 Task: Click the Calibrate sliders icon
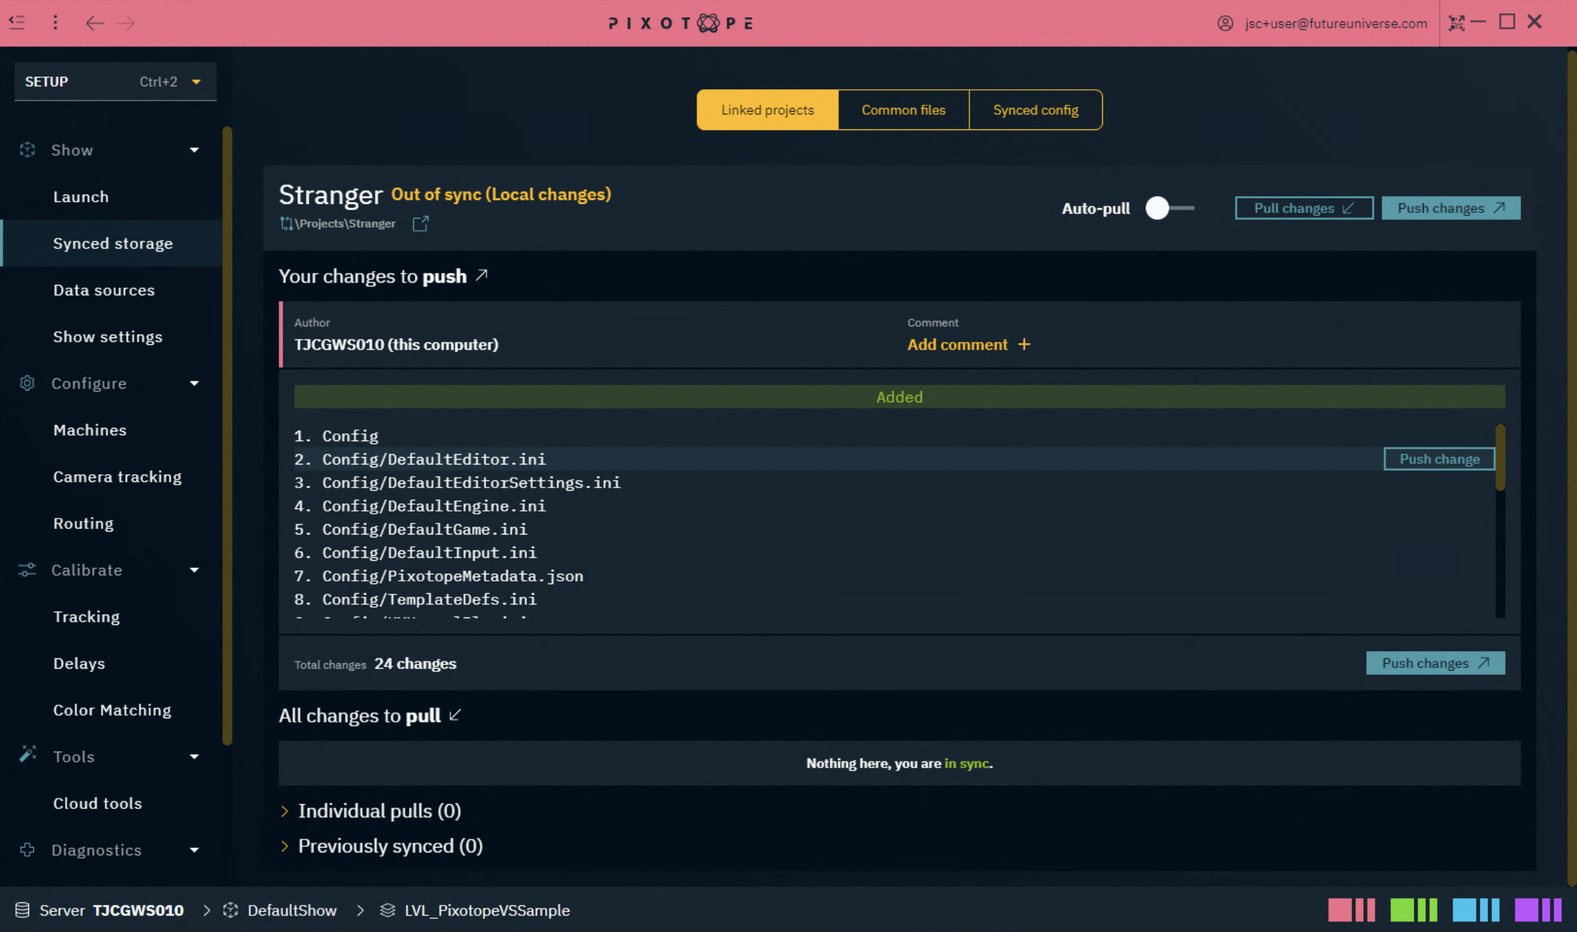pos(27,570)
